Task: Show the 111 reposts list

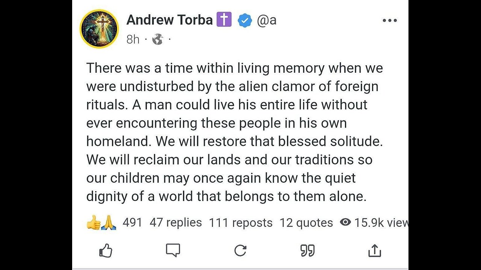Action: tap(240, 223)
